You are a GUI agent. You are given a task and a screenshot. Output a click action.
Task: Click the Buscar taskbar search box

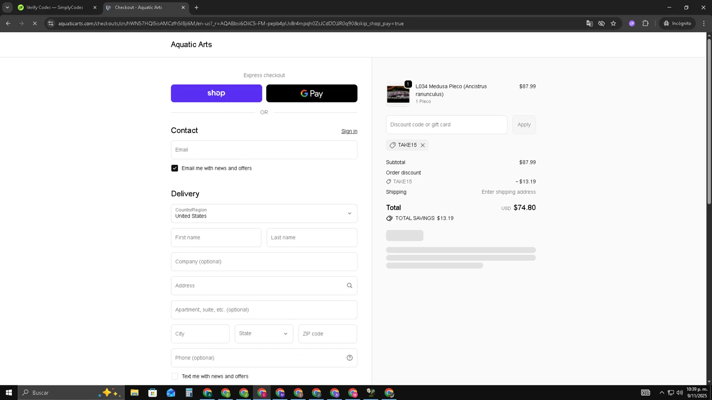click(x=71, y=392)
